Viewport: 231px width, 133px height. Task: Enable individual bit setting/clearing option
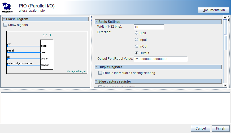pyautogui.click(x=100, y=73)
